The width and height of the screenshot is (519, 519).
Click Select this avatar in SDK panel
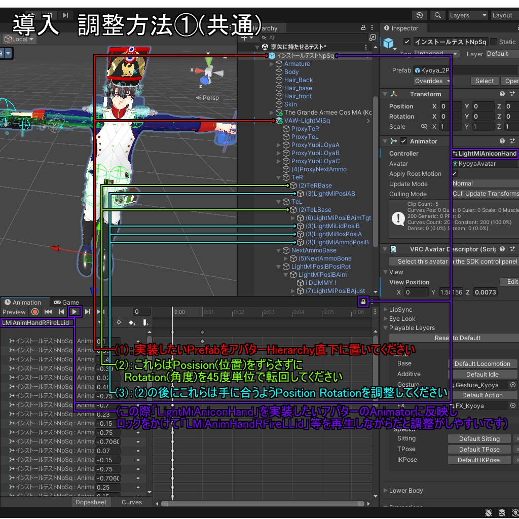pyautogui.click(x=454, y=262)
